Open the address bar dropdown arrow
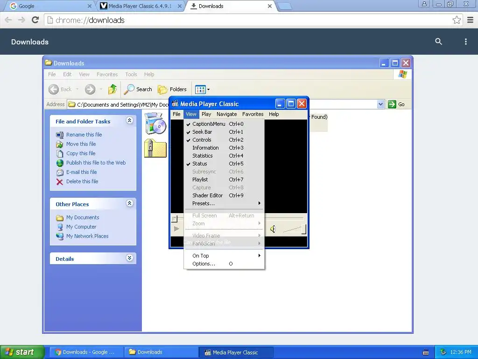The image size is (478, 359). pyautogui.click(x=380, y=104)
